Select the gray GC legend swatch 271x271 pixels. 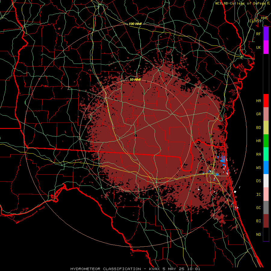point(266,207)
